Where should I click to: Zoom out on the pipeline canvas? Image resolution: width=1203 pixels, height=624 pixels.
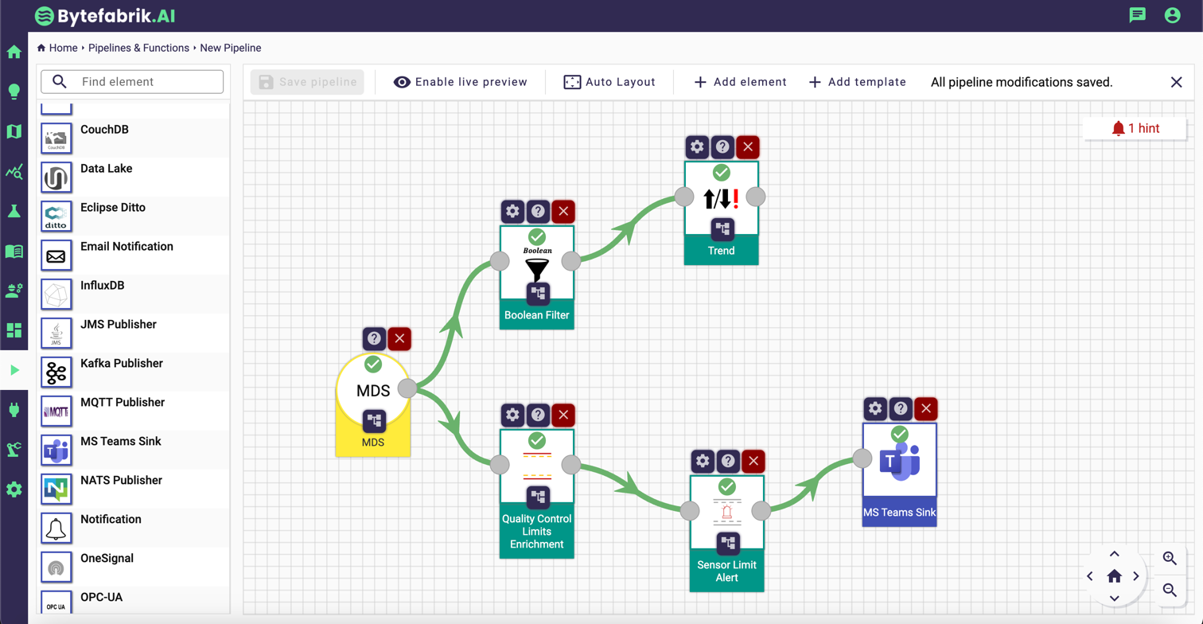[1170, 590]
